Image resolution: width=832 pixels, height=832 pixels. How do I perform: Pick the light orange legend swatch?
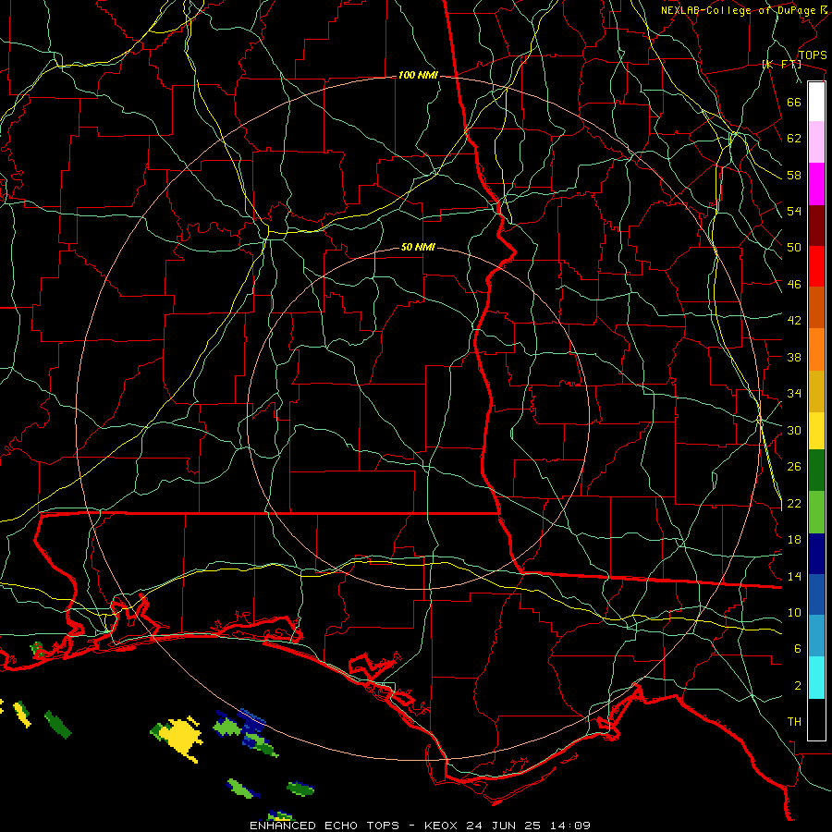(x=816, y=349)
